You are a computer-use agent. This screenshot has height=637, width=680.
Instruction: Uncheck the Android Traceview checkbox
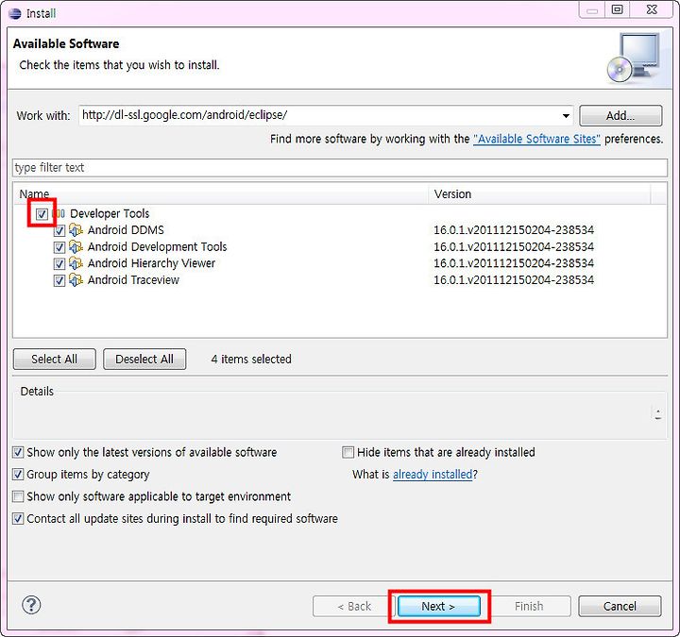tap(59, 281)
